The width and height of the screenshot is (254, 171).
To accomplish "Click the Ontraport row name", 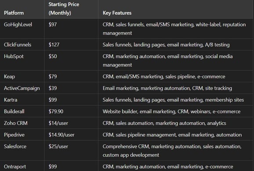I will pyautogui.click(x=15, y=167).
